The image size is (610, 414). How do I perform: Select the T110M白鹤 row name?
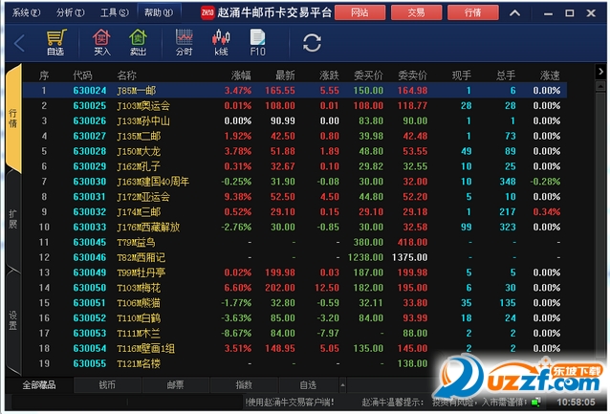click(x=139, y=317)
